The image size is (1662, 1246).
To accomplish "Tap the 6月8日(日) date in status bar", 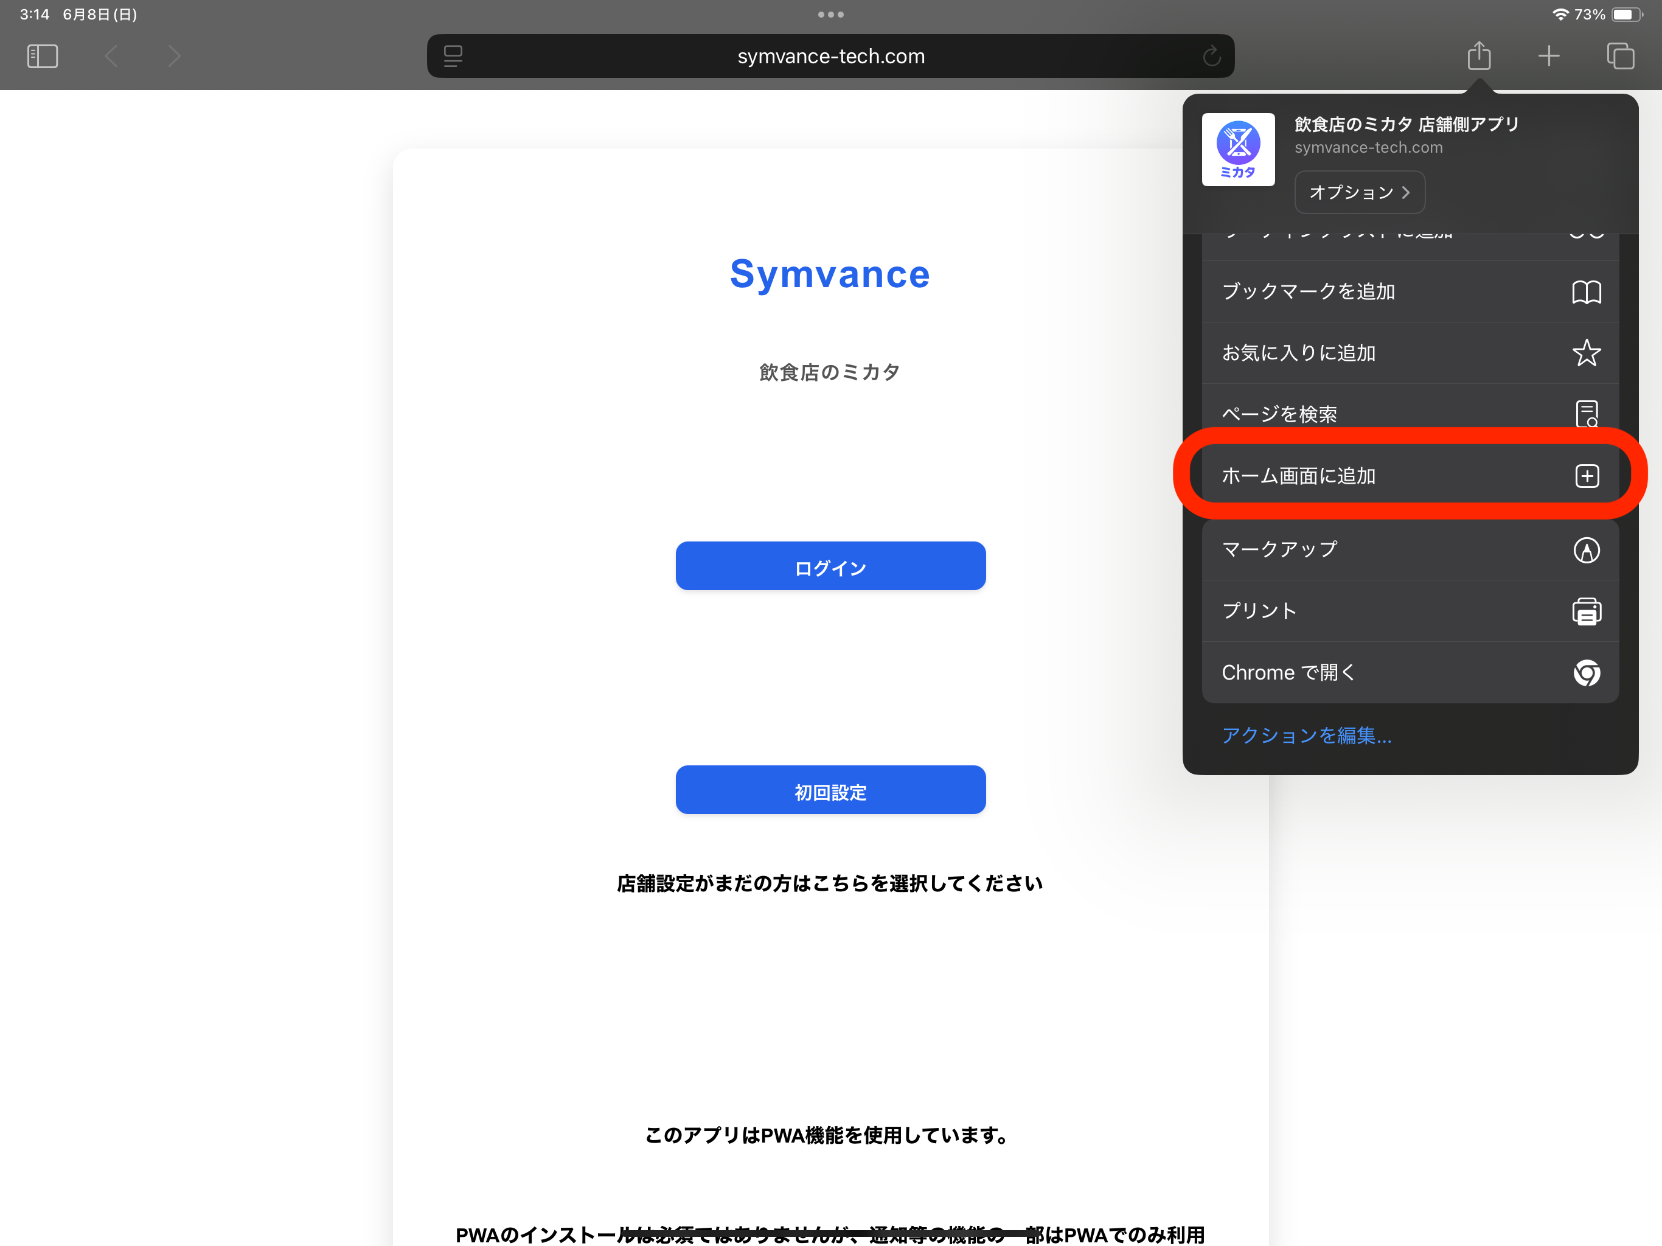I will pyautogui.click(x=99, y=14).
